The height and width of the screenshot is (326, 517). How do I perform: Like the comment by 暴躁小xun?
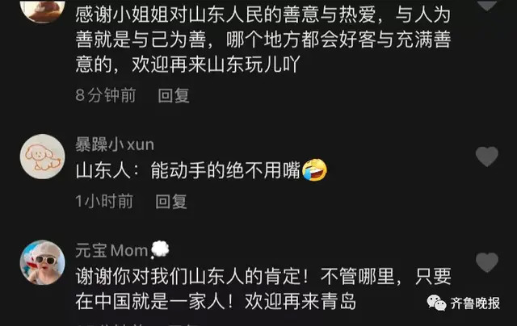coord(486,157)
